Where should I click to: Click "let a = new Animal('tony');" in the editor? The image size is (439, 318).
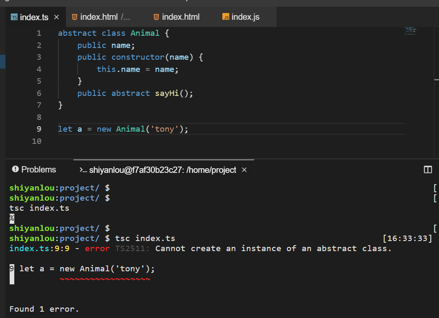click(123, 129)
